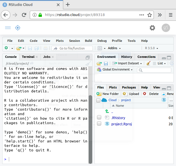Image resolution: width=176 pixels, height=166 pixels.
Task: Expand the recent files dropdown arrow
Action: pyautogui.click(x=23, y=48)
